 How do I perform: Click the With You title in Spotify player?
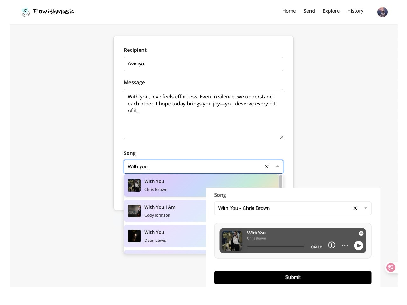256,233
